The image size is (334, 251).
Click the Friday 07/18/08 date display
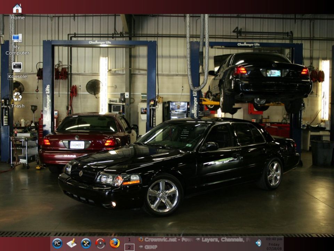click(x=274, y=246)
